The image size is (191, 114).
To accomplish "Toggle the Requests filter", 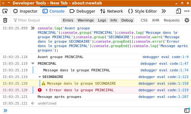I will coord(171,20).
